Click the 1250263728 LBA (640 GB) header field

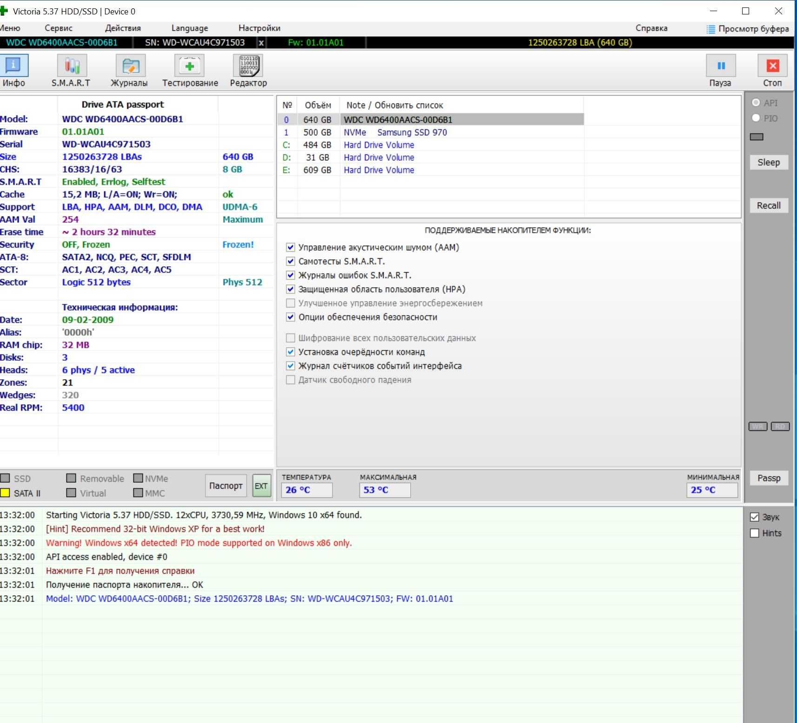(580, 43)
